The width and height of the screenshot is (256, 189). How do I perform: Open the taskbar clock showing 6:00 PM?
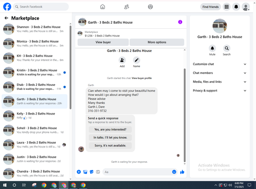click(x=239, y=185)
